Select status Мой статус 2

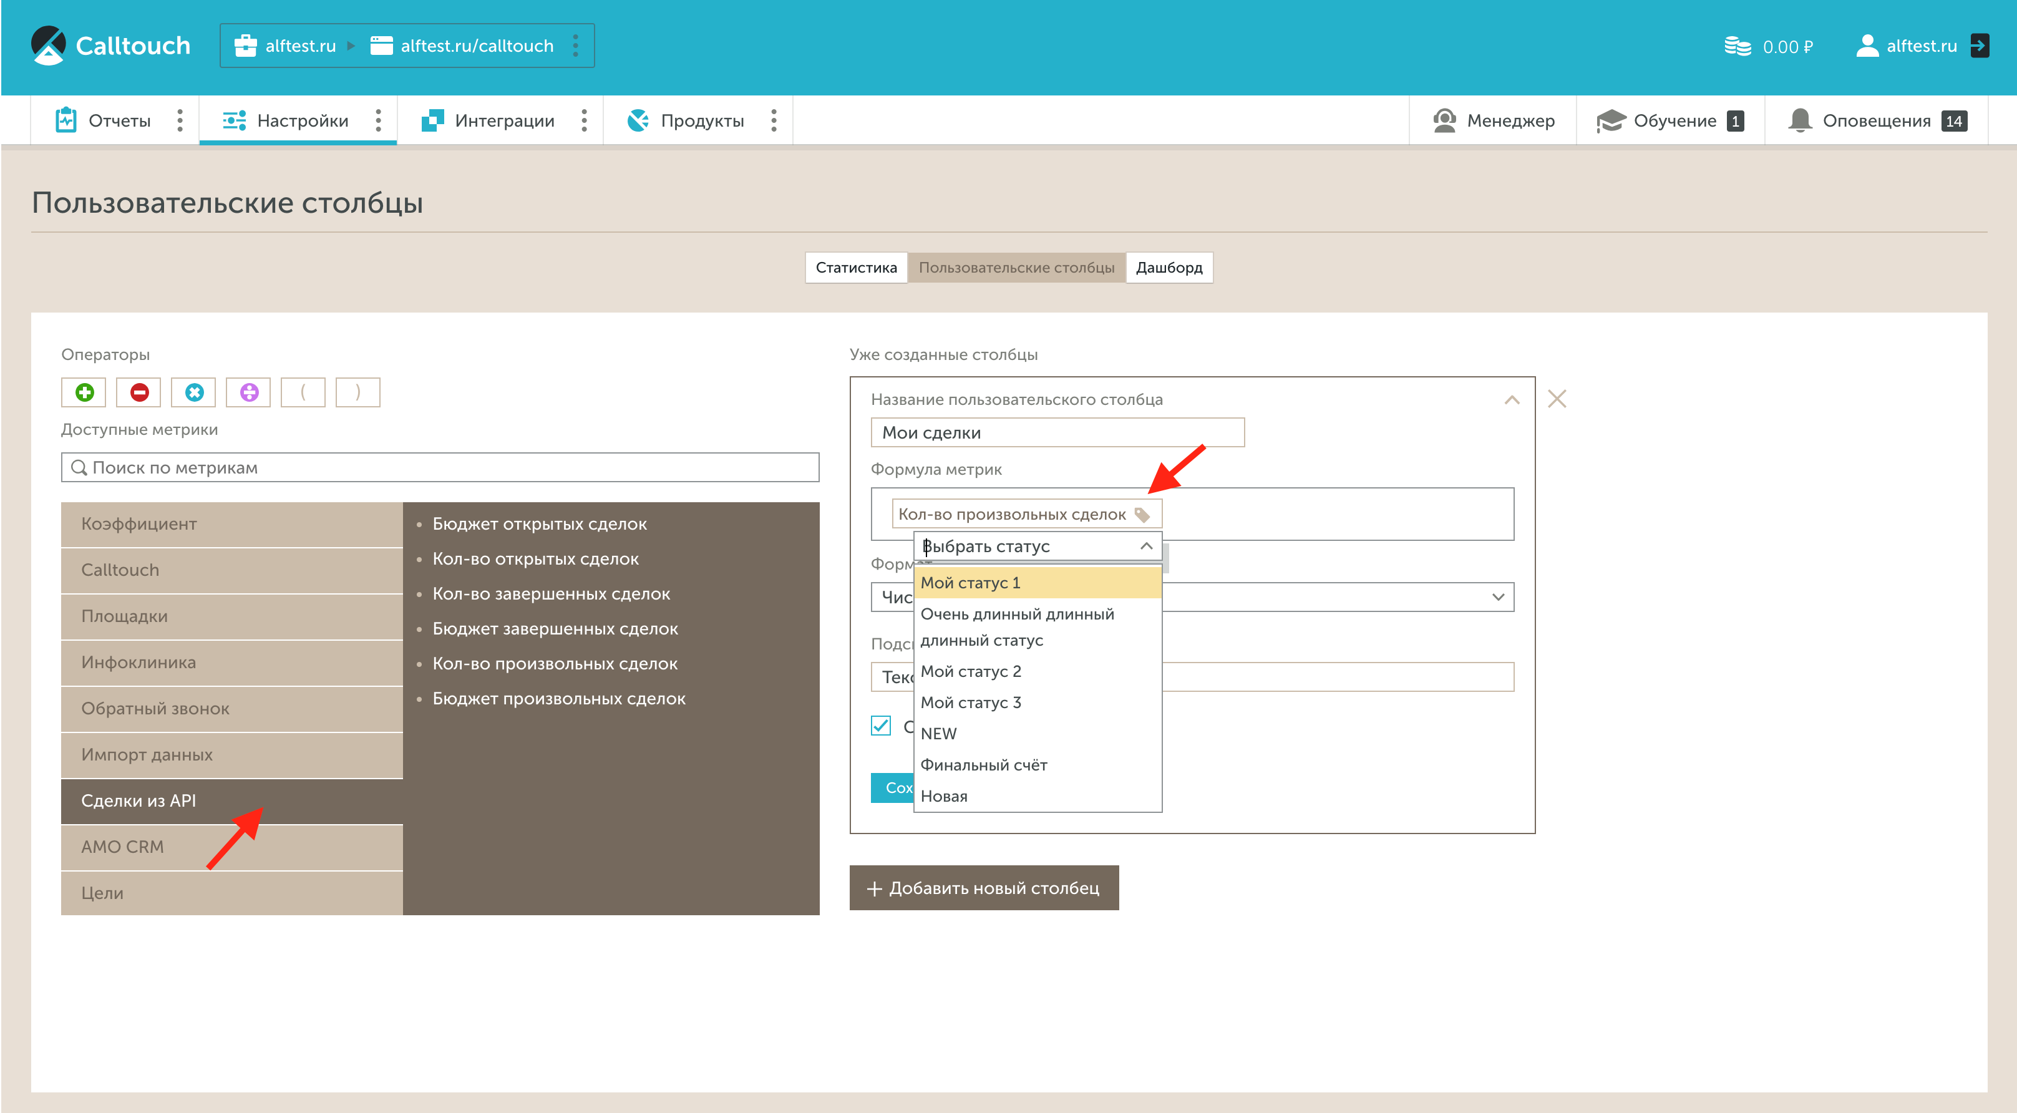tap(1038, 671)
